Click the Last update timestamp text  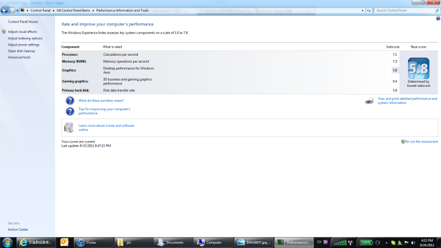(86, 145)
